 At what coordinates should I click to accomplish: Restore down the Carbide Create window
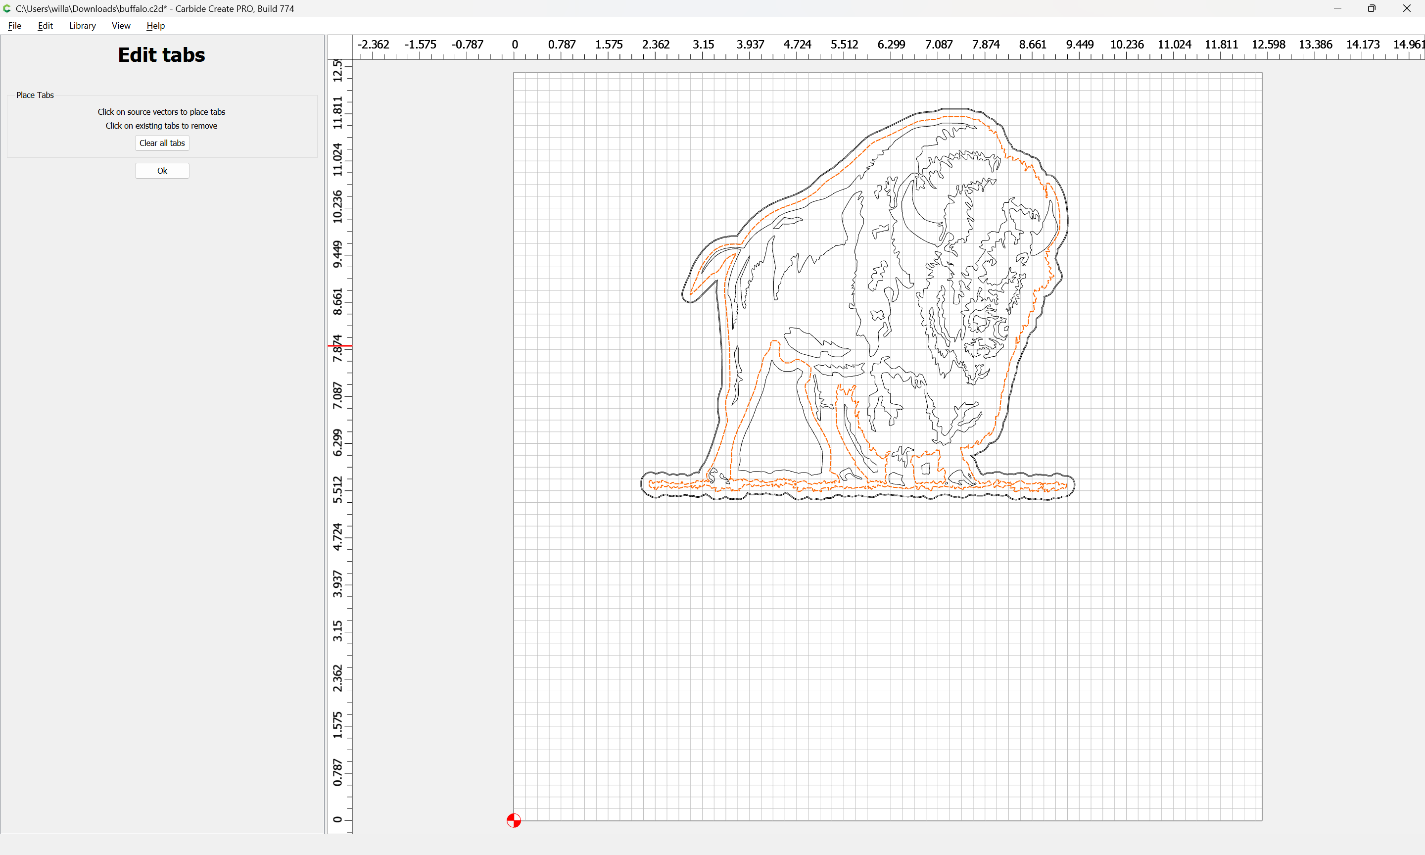(x=1372, y=8)
